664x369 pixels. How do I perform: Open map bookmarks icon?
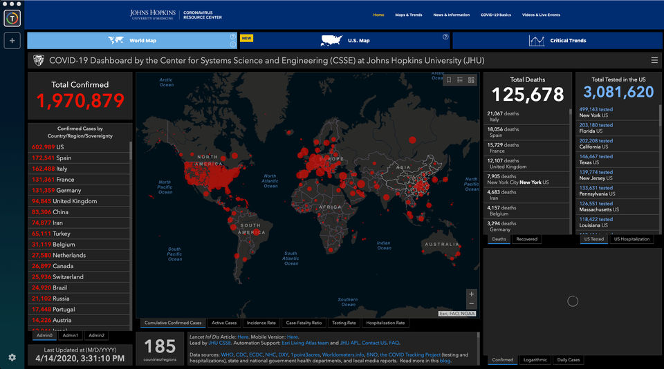pyautogui.click(x=449, y=80)
